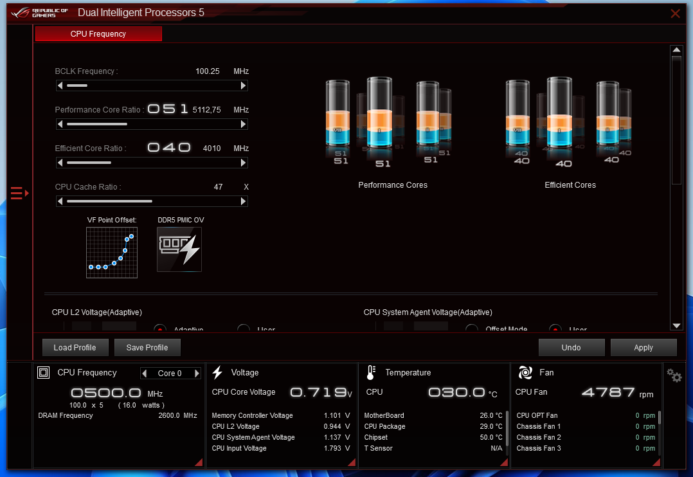Switch to previous core before Core 0

144,373
